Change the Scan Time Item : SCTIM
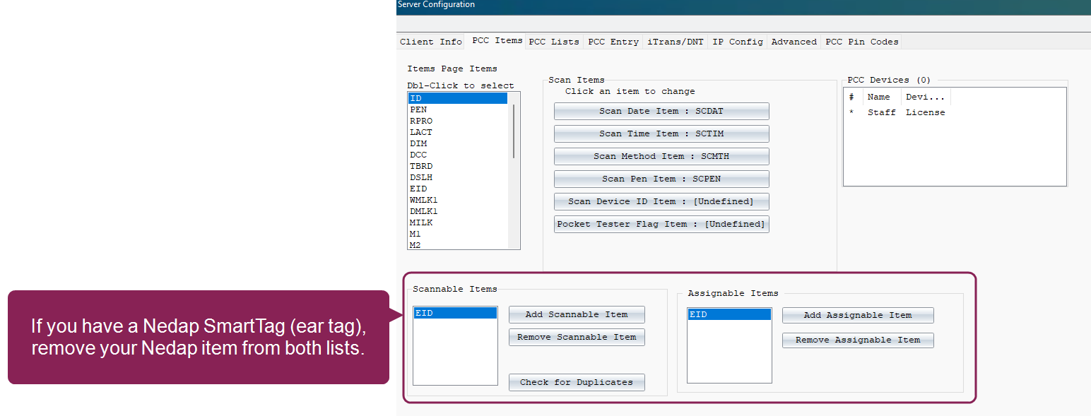 click(661, 134)
